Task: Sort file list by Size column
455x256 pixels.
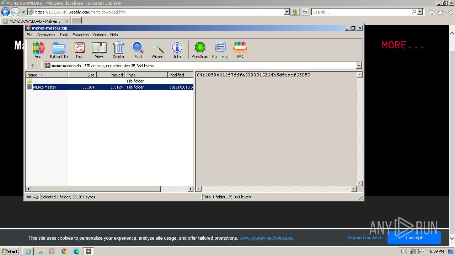Action: pos(82,75)
